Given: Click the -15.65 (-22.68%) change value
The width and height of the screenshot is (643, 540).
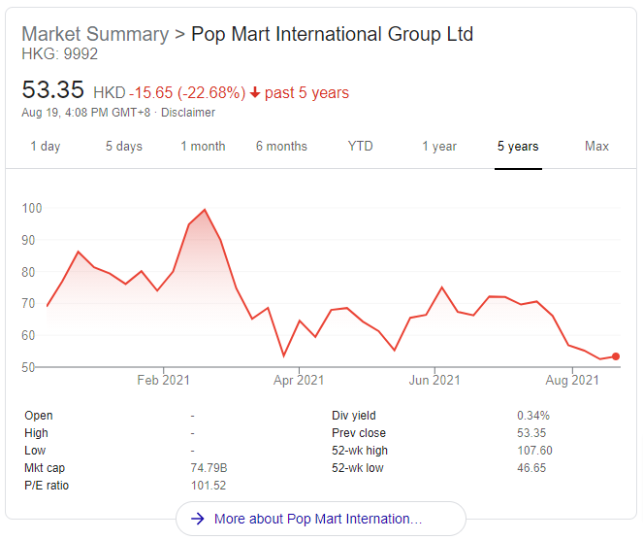Looking at the screenshot, I should click(x=187, y=93).
